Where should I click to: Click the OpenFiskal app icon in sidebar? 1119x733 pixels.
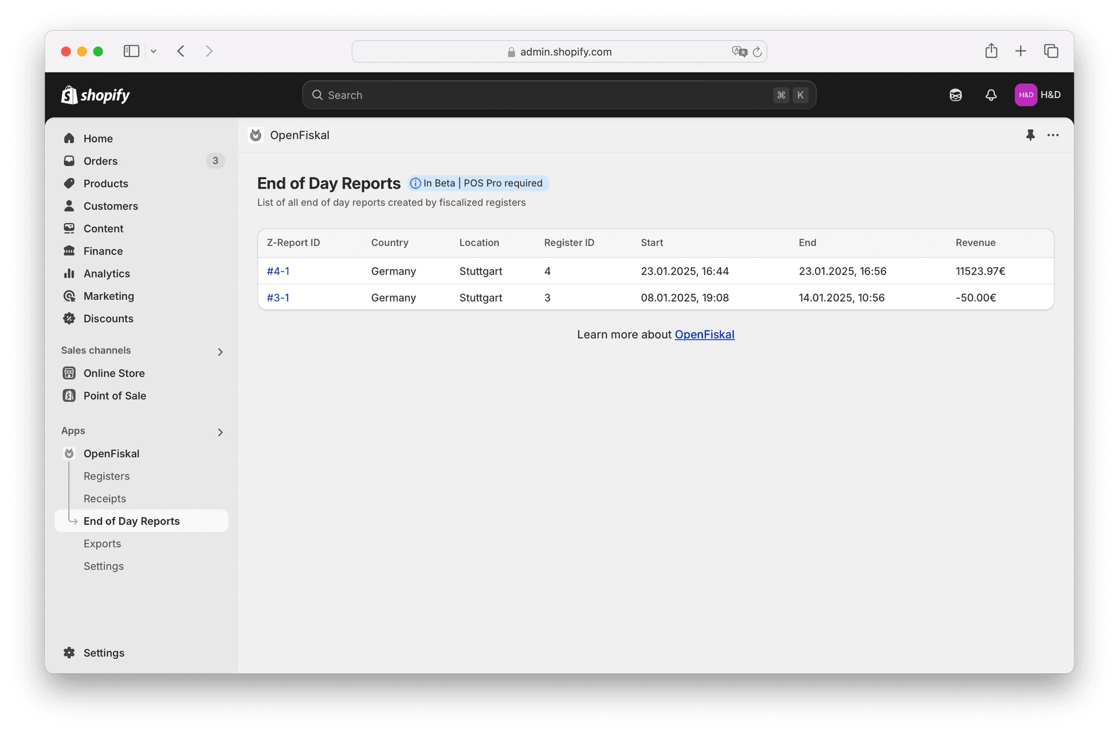point(69,453)
